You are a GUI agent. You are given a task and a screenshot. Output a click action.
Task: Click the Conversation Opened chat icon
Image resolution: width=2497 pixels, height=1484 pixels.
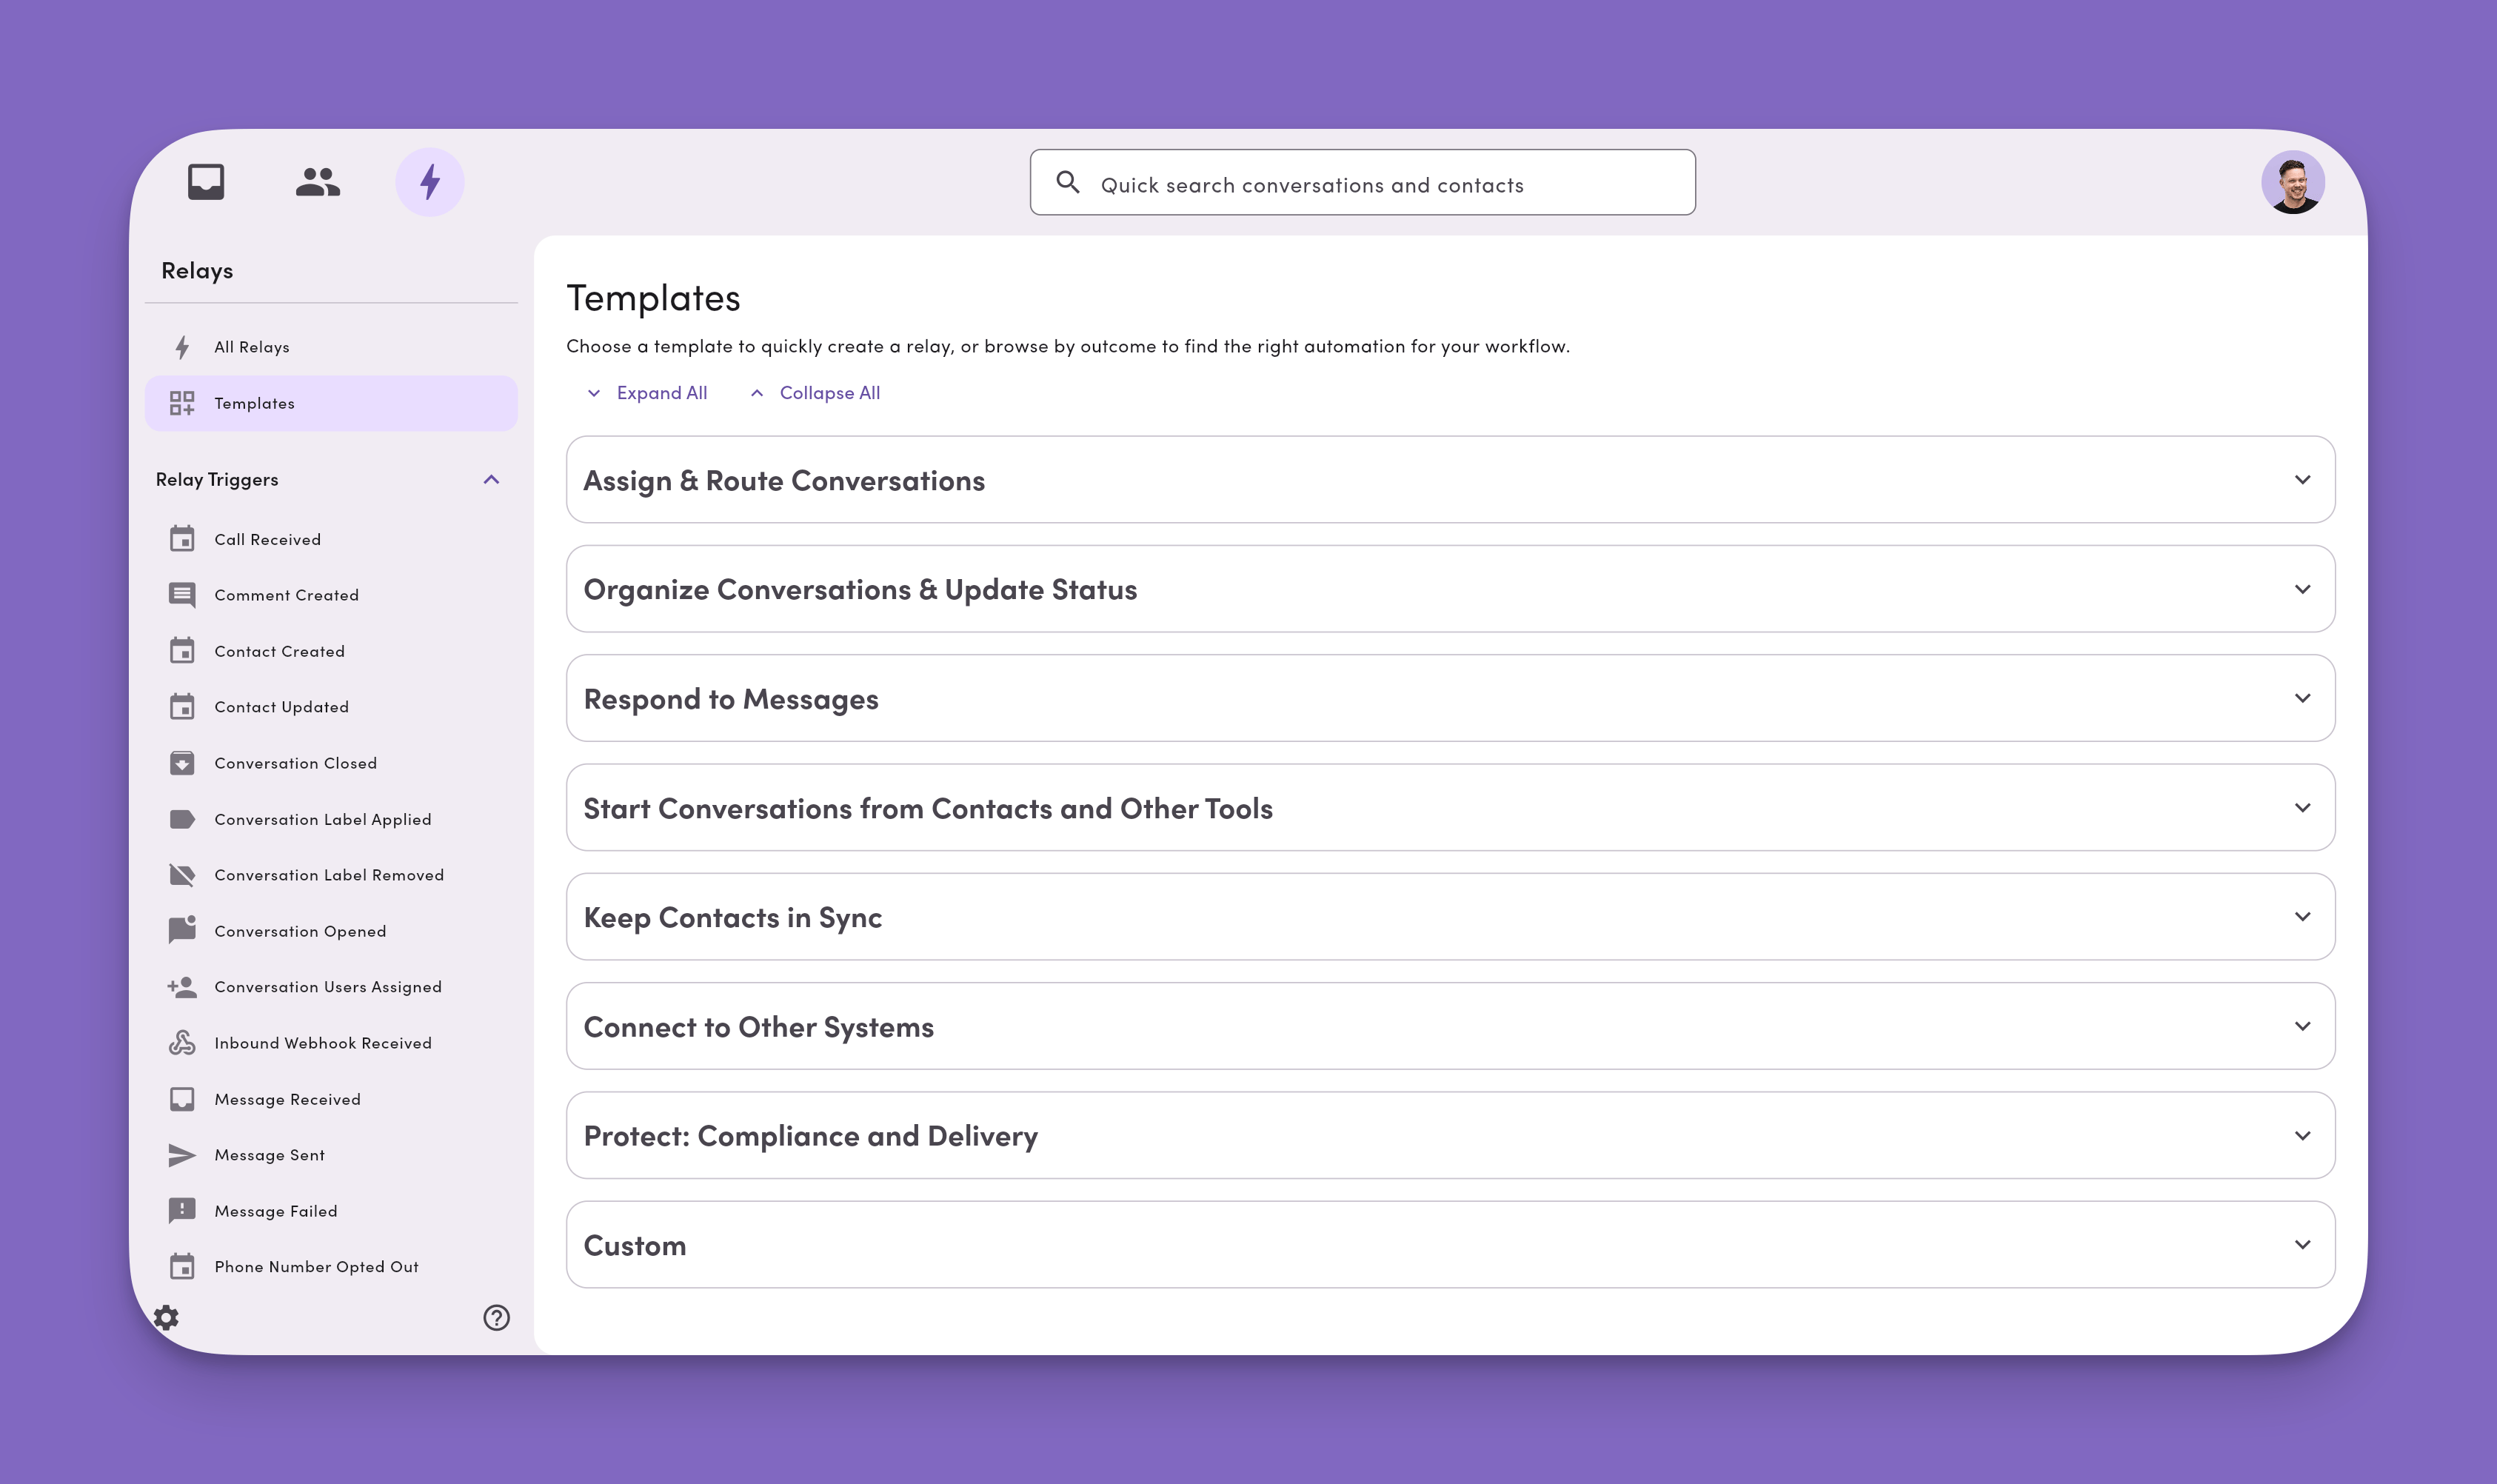click(x=182, y=930)
